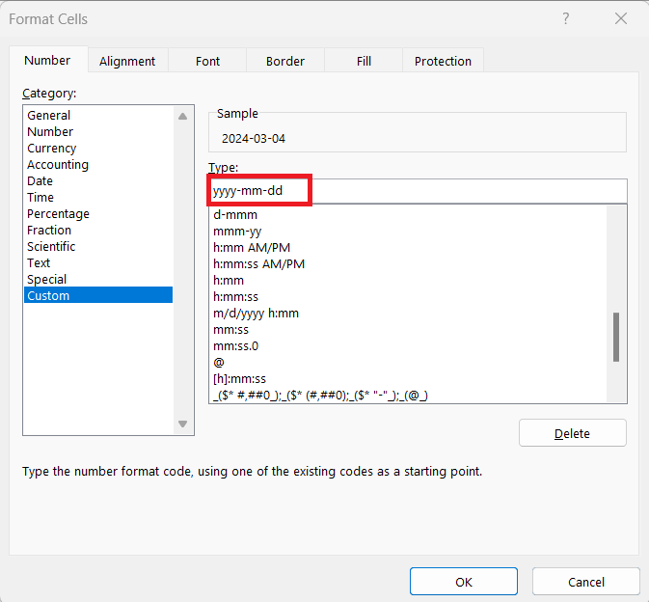Confirm with the OK button
Image resolution: width=649 pixels, height=602 pixels.
click(x=464, y=582)
